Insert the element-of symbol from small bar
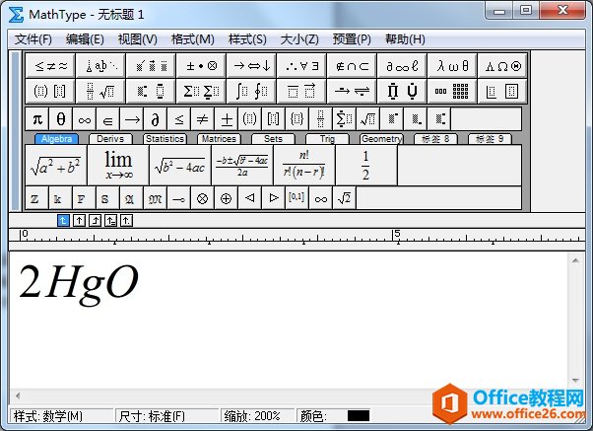593x431 pixels. [107, 119]
